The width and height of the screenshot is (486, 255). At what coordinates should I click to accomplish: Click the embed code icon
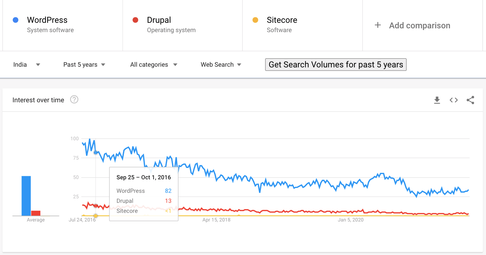(x=454, y=100)
